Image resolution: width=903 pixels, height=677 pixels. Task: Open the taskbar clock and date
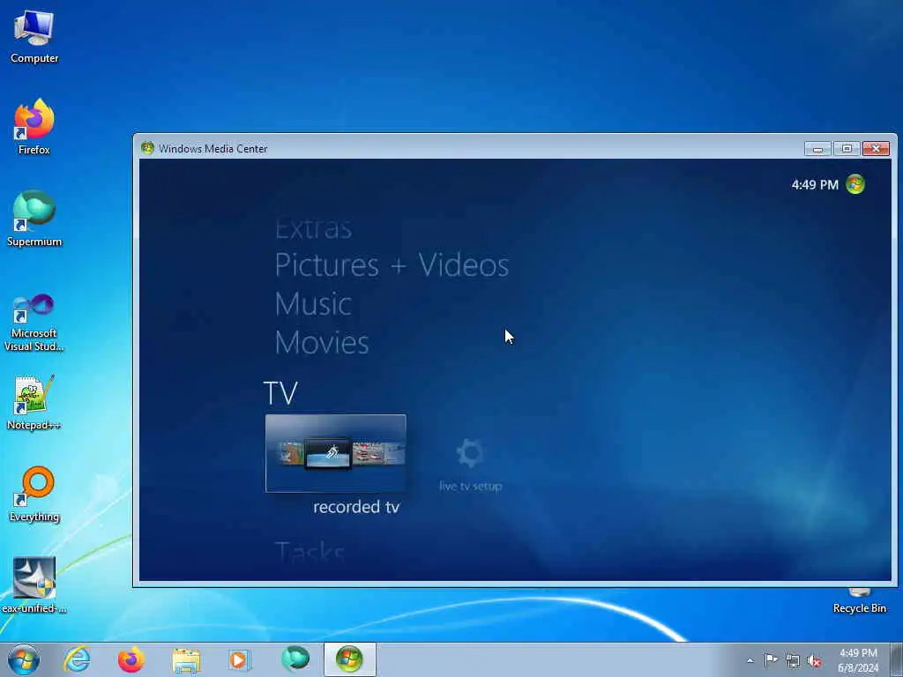(x=858, y=660)
